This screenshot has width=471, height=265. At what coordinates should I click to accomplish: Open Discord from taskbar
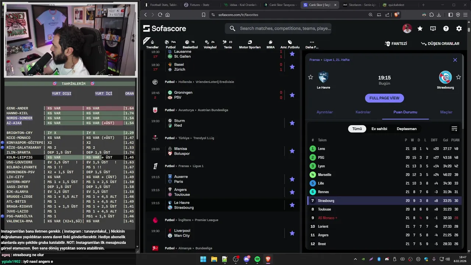point(247,259)
